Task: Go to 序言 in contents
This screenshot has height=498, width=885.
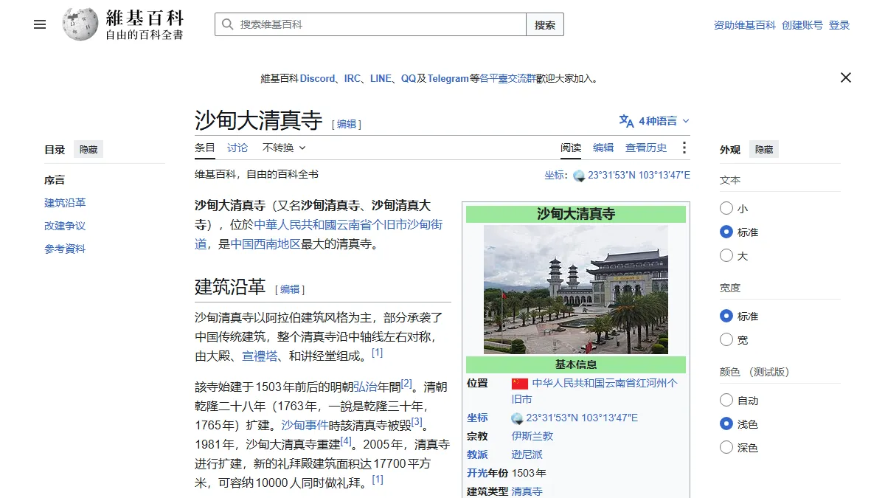Action: 55,180
